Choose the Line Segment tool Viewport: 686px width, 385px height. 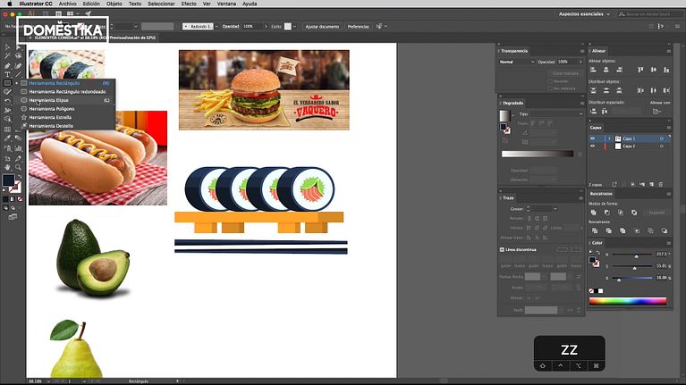18,75
